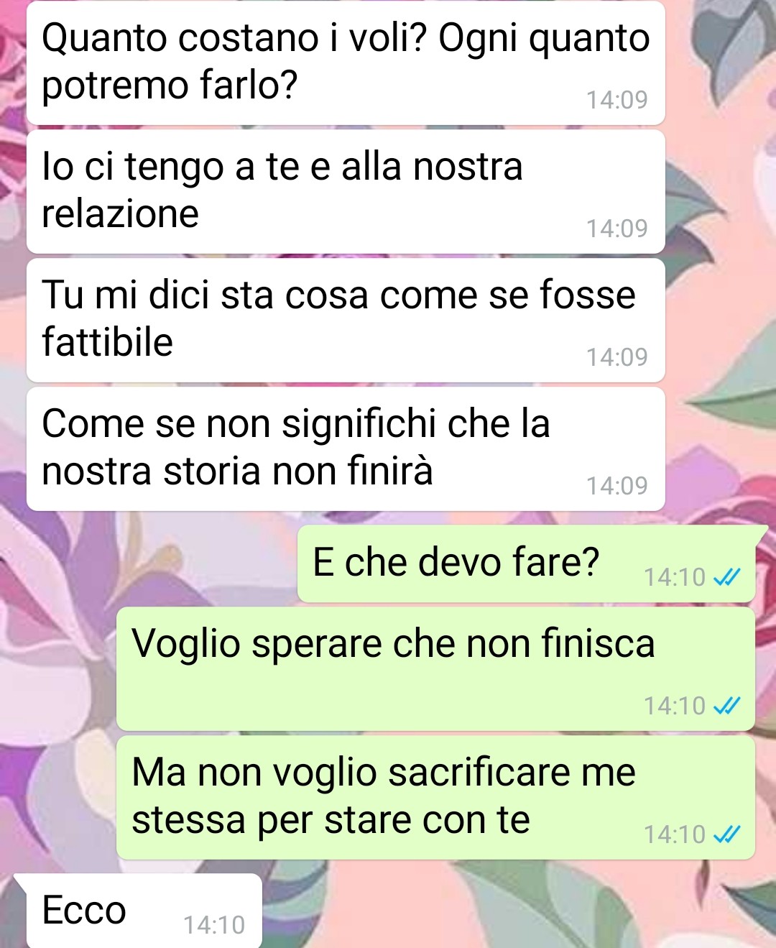Image resolution: width=776 pixels, height=948 pixels.
Task: Tap the 14:09 timestamp beside 'relazione'
Action: pos(617,229)
